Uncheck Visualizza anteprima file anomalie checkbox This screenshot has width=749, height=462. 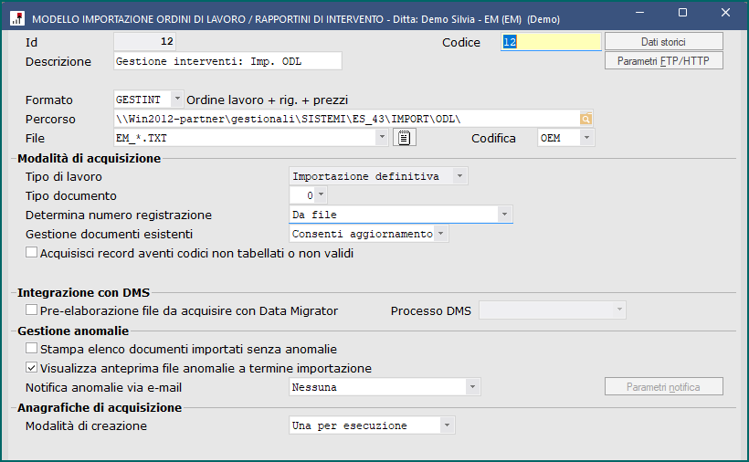pyautogui.click(x=32, y=368)
